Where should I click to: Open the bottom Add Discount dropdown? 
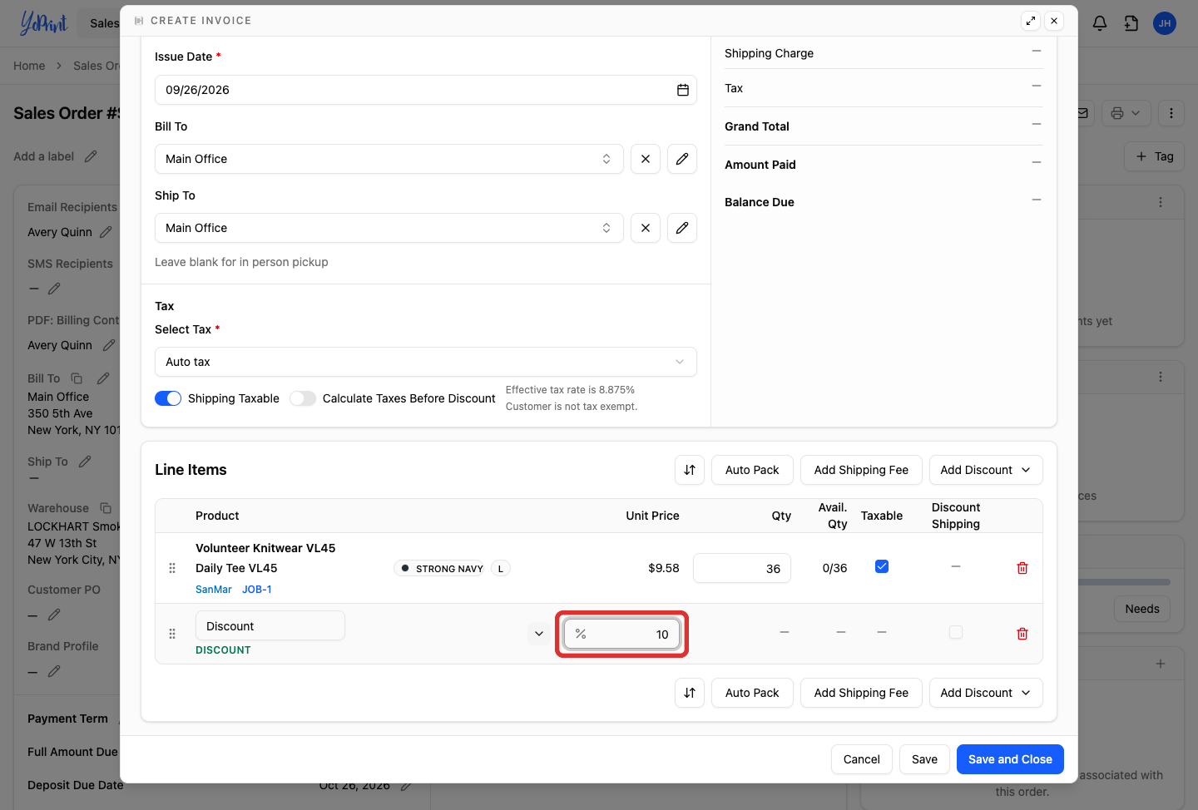(x=986, y=693)
